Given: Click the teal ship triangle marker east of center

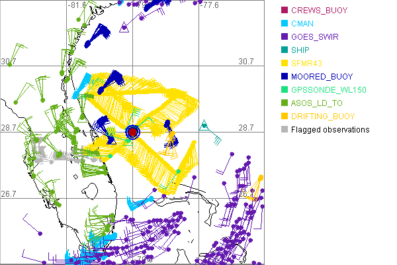Looking at the screenshot, I should pyautogui.click(x=204, y=125).
